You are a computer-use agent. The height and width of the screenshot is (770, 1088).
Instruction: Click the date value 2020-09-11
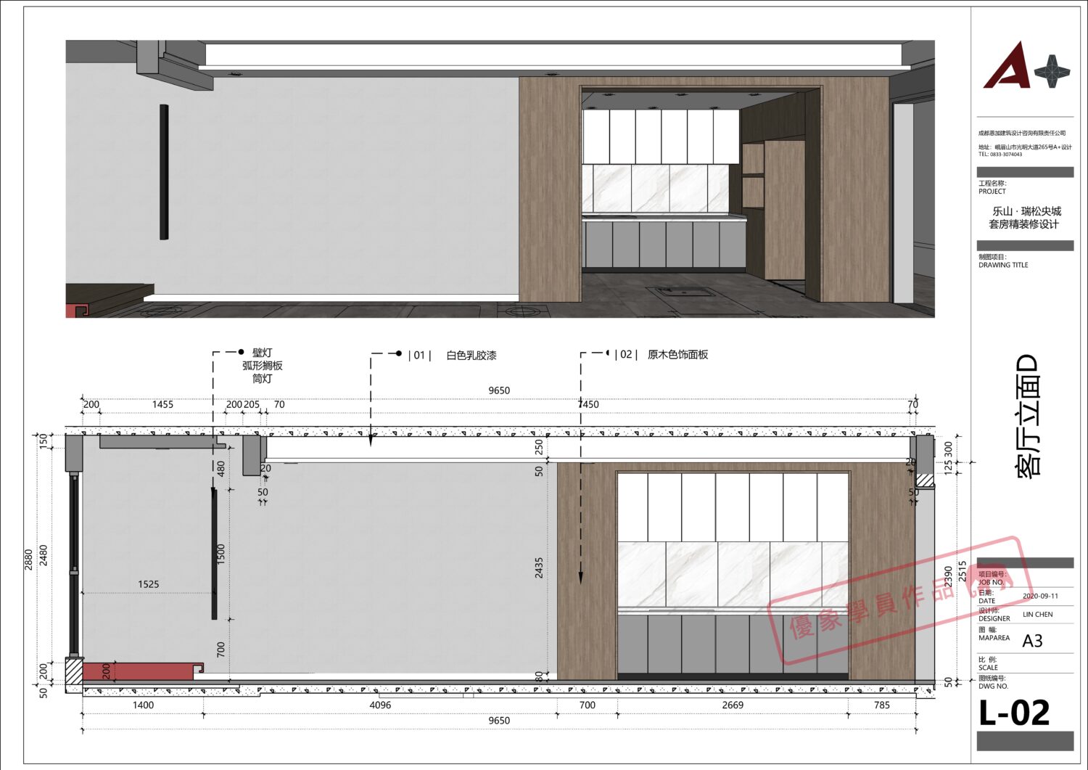tap(1040, 596)
